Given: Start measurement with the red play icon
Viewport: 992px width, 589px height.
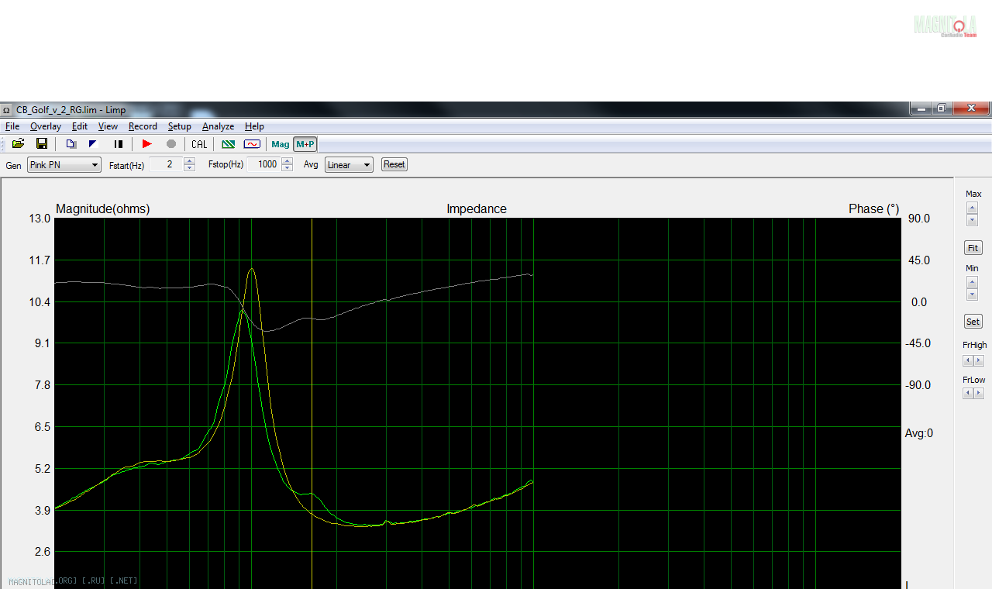Looking at the screenshot, I should coord(146,144).
